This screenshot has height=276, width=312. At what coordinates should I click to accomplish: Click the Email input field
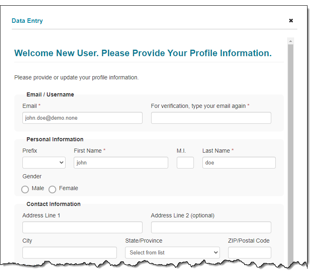[82, 118]
